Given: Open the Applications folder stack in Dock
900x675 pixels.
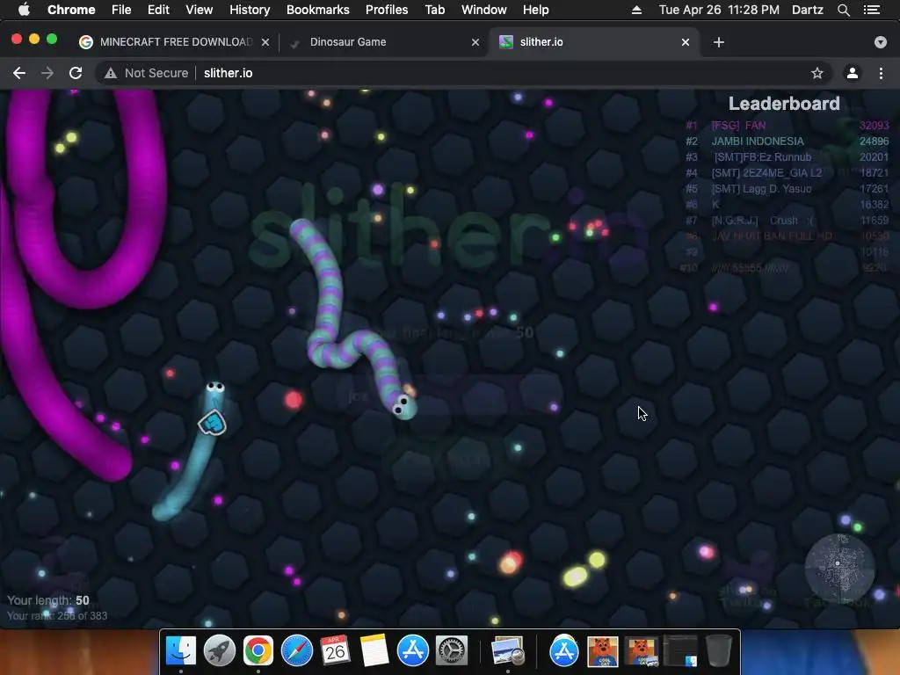Looking at the screenshot, I should [x=564, y=650].
